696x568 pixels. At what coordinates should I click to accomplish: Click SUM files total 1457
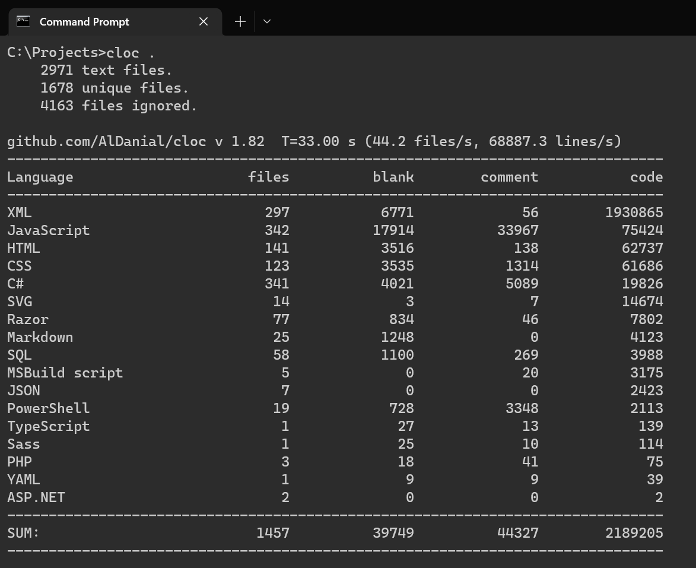(272, 532)
